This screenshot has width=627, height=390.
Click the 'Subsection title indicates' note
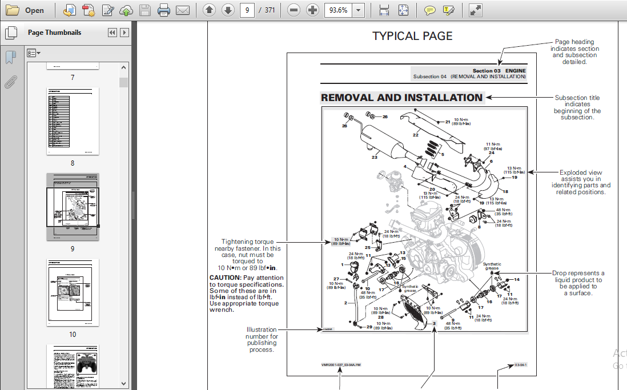tap(577, 107)
